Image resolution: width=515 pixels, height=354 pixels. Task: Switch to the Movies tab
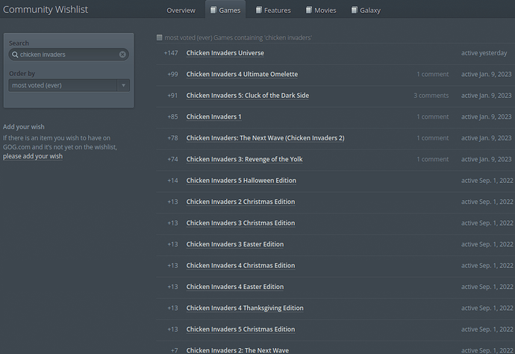[x=321, y=10]
